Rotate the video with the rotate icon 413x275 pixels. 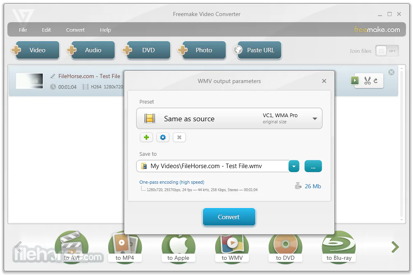376,81
